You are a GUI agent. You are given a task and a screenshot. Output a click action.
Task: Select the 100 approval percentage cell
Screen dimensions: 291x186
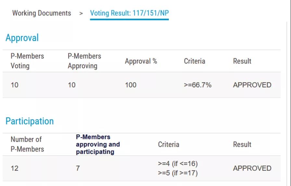pyautogui.click(x=131, y=85)
